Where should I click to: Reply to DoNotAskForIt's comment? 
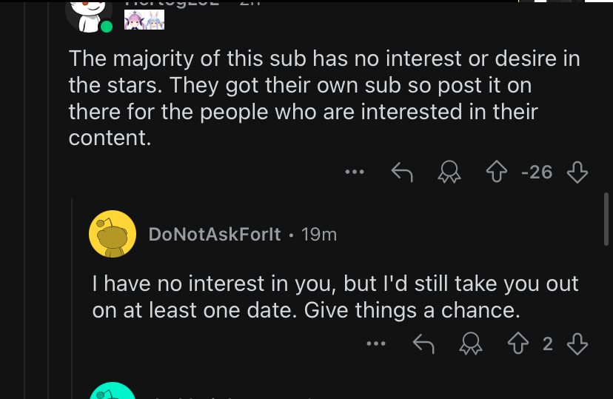point(423,343)
